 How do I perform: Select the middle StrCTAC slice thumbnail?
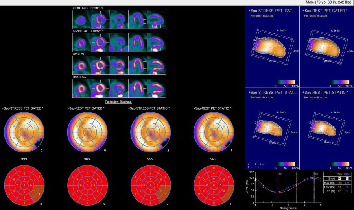click(x=119, y=65)
